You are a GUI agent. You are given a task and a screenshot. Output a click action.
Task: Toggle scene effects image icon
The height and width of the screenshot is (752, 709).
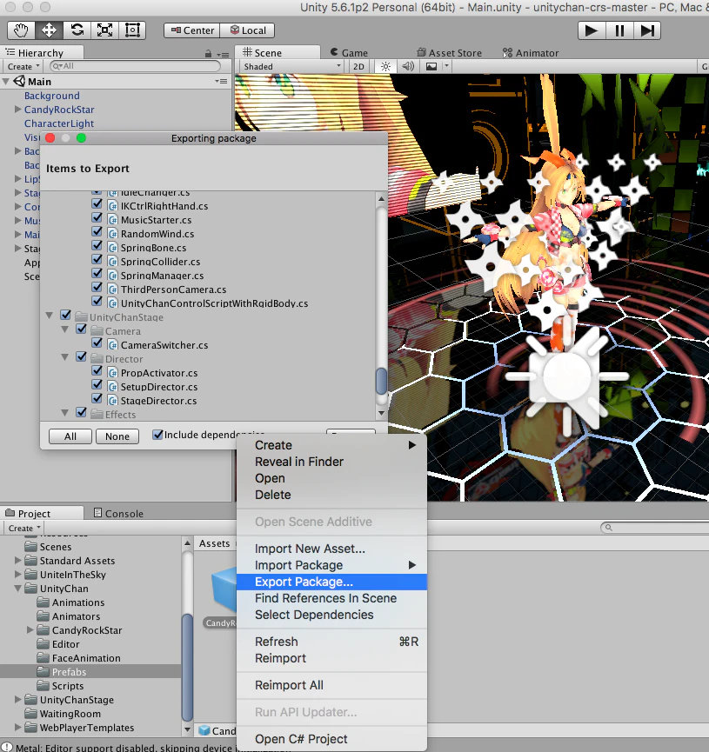click(x=431, y=66)
